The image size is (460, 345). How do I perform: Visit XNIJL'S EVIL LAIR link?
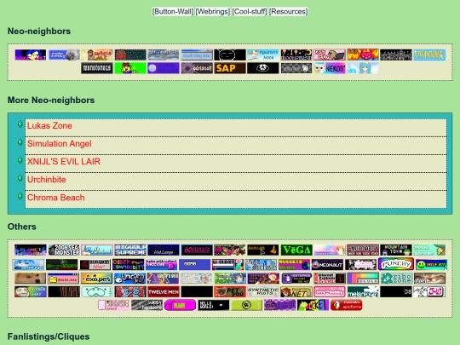pos(64,161)
